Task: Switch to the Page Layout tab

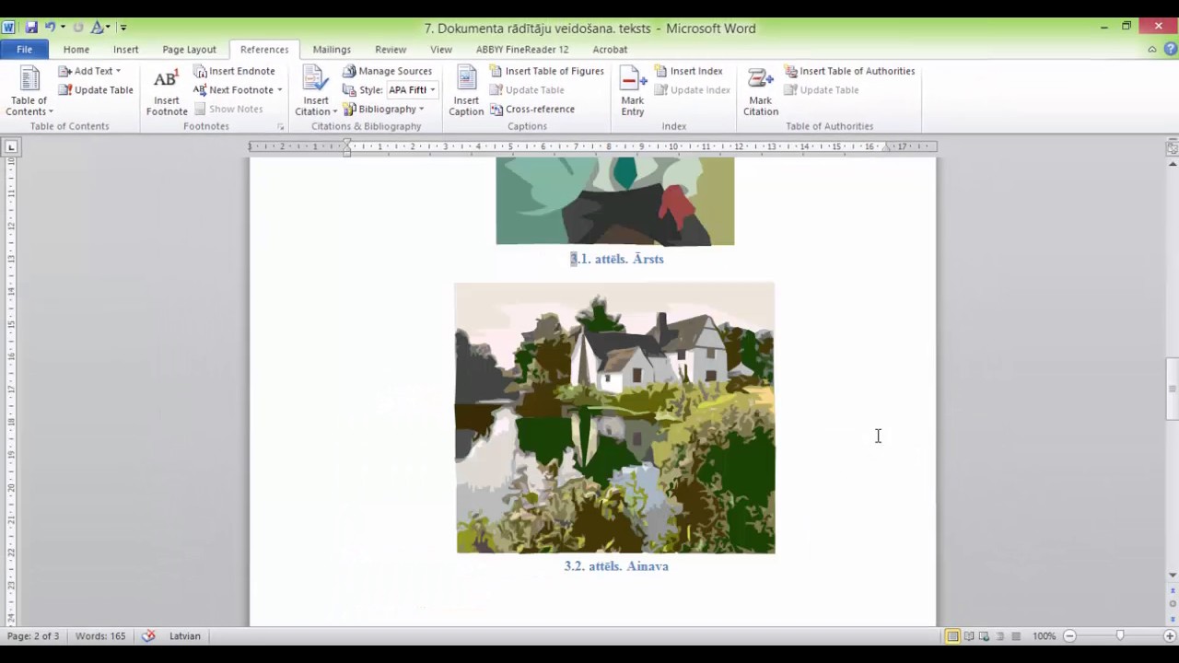Action: click(x=189, y=50)
